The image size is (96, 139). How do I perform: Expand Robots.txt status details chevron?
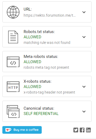(84, 37)
